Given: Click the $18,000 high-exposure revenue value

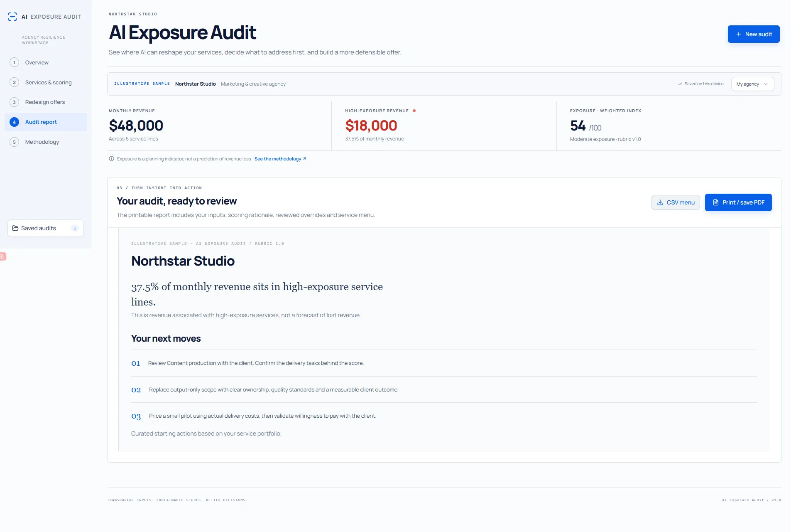Looking at the screenshot, I should tap(371, 126).
